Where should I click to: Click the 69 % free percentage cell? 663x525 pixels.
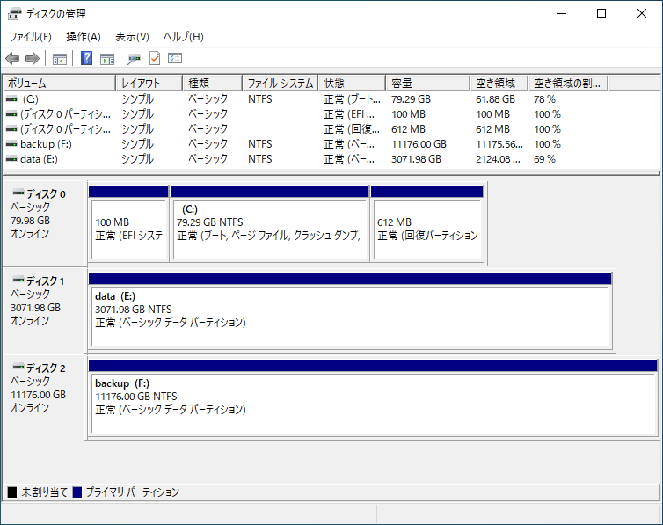pyautogui.click(x=544, y=159)
